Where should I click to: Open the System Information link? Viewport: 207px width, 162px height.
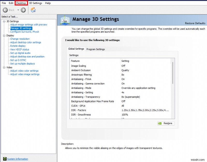pos(18,159)
